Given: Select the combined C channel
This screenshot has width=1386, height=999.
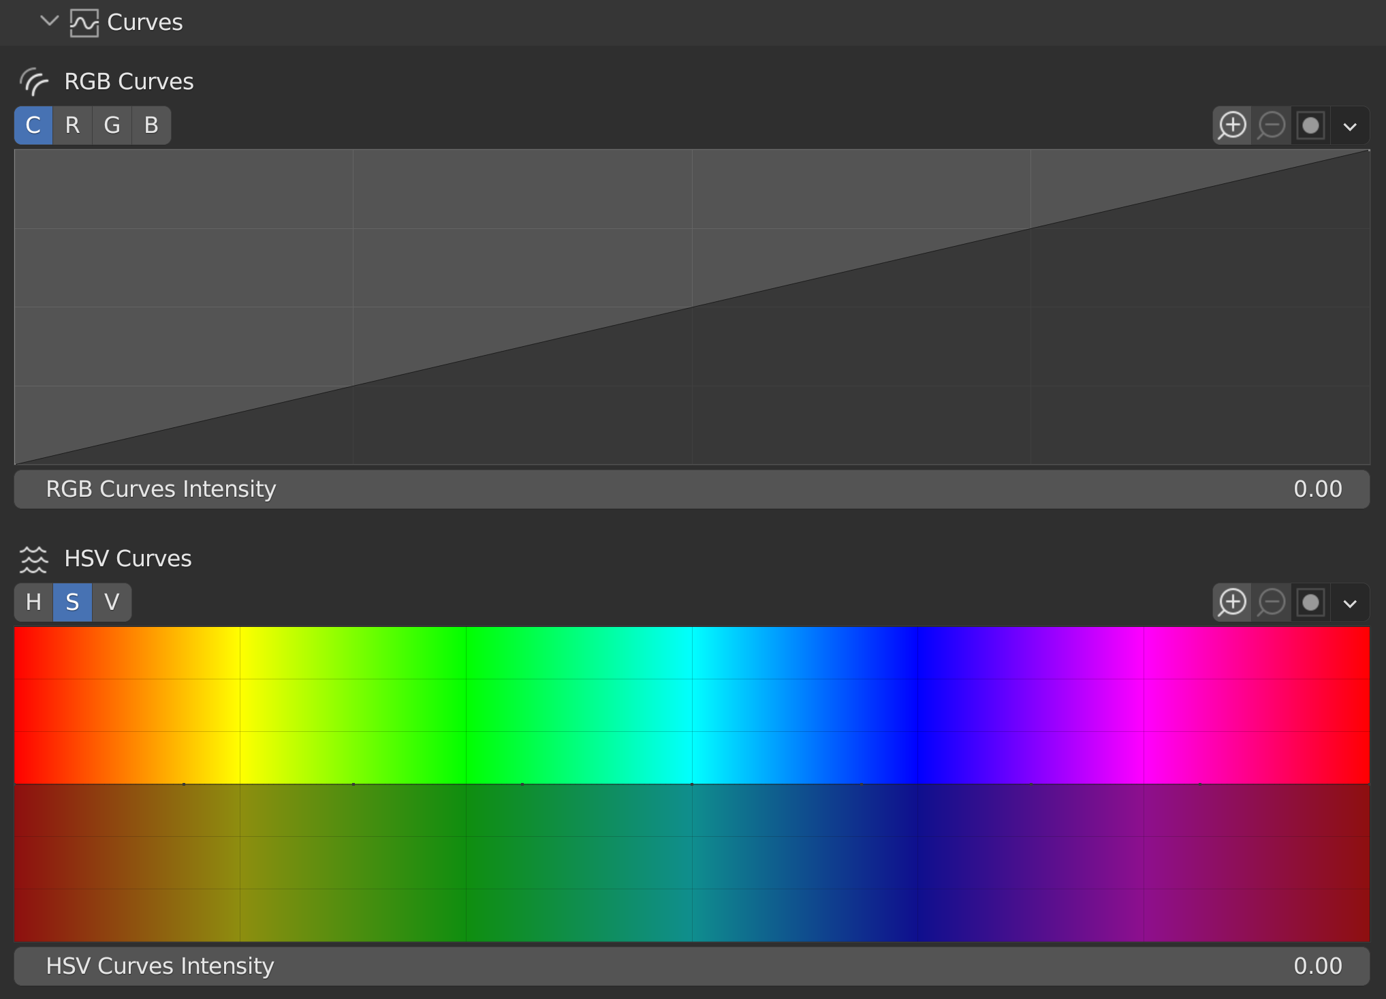Looking at the screenshot, I should click(x=33, y=125).
